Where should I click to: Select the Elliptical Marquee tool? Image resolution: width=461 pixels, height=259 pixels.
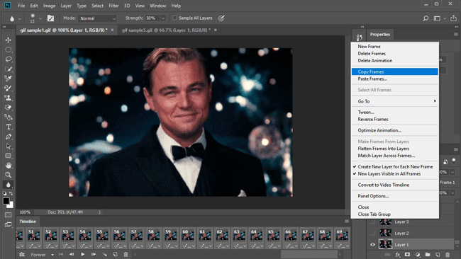9,50
